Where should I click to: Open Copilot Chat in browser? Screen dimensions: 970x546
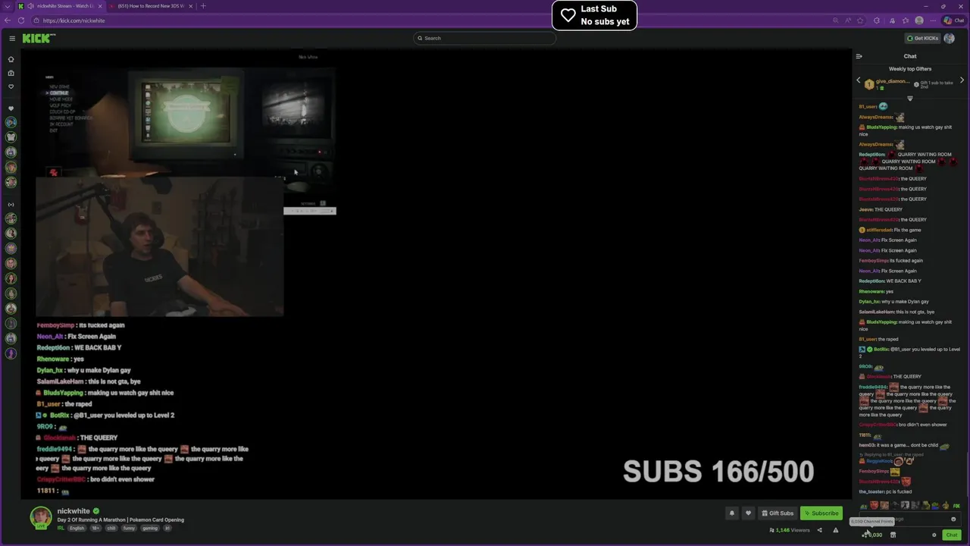pos(953,20)
